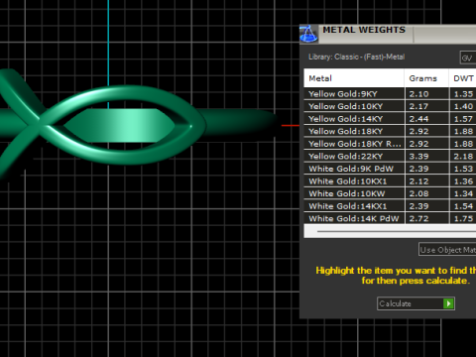Image resolution: width=476 pixels, height=357 pixels.
Task: Click the green arrow on Calculate
Action: pyautogui.click(x=448, y=303)
